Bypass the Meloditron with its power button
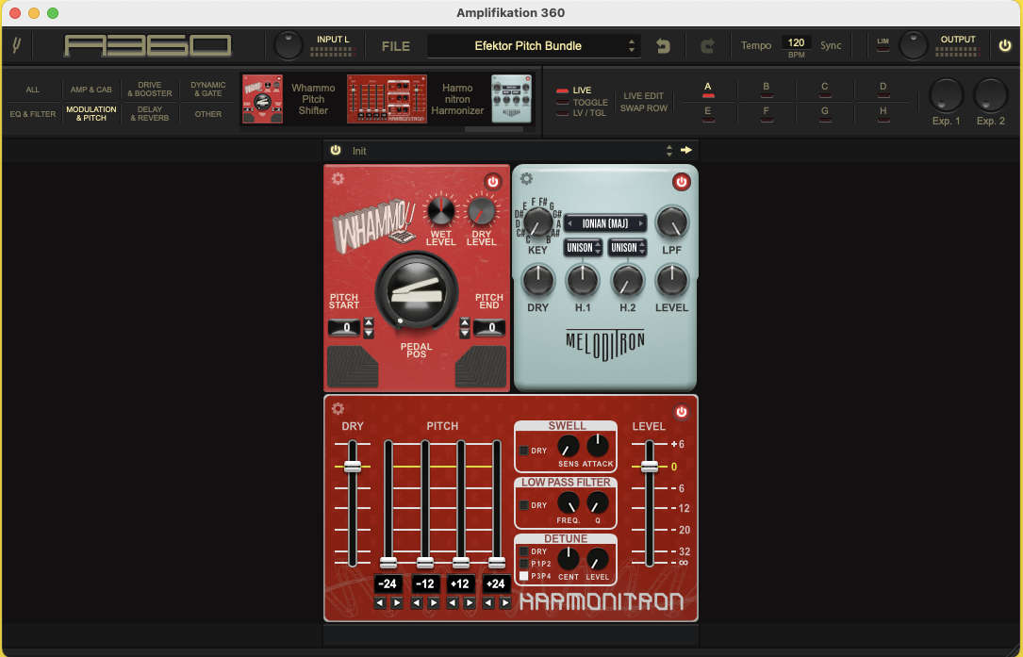Viewport: 1023px width, 657px height. (682, 182)
